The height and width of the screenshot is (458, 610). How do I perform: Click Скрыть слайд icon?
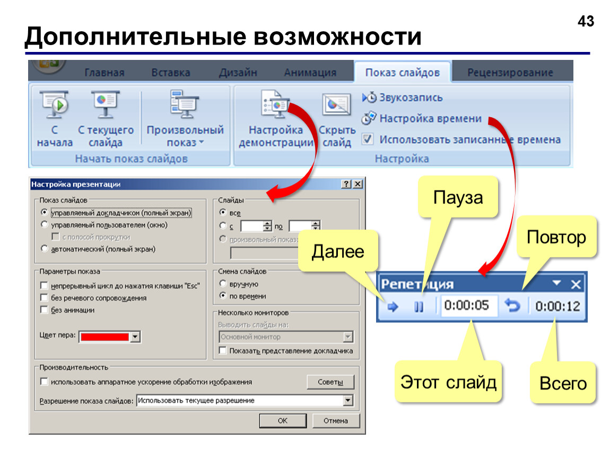coord(336,104)
